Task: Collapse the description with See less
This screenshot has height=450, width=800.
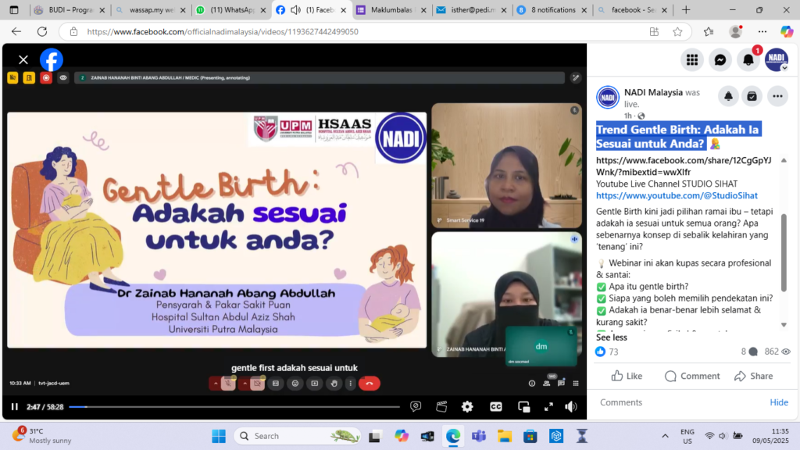Action: 612,337
